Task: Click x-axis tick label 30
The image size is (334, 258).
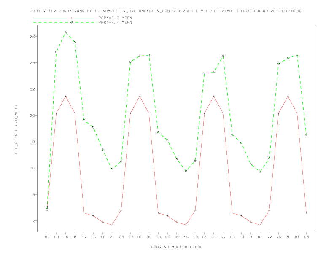Action: 140,237
